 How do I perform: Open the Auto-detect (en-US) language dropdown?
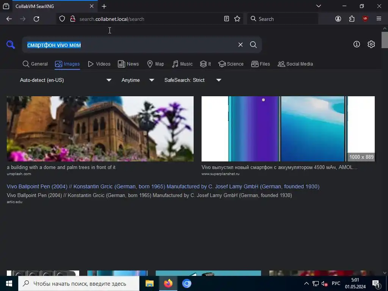click(66, 80)
